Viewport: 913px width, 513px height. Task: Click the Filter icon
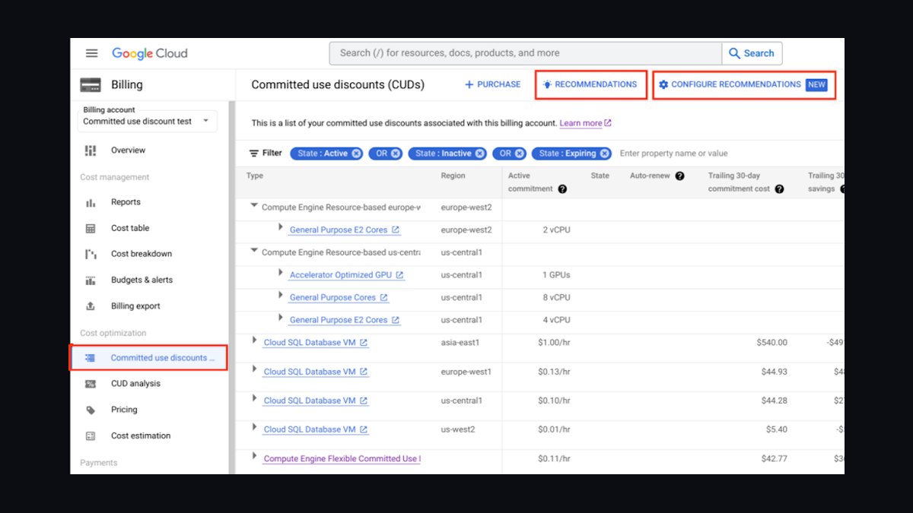tap(254, 154)
